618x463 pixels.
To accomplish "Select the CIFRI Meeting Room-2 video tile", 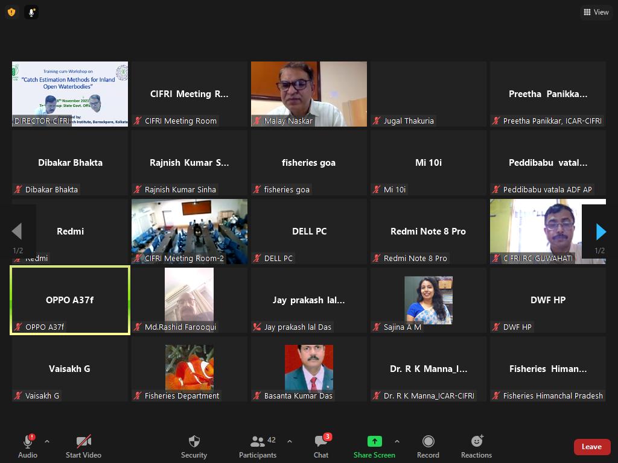I will 190,231.
